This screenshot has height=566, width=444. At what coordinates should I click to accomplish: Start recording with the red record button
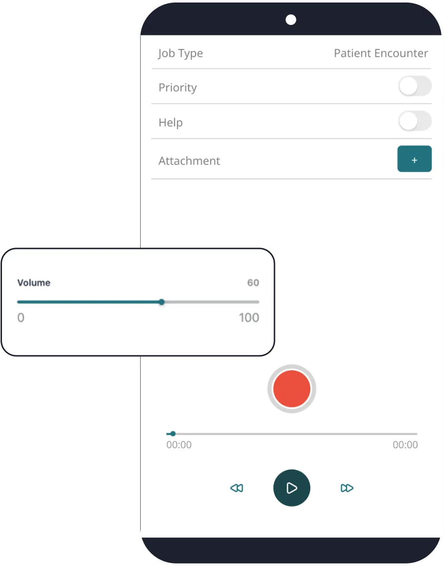click(291, 389)
